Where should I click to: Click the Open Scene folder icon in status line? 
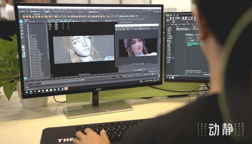click(33, 12)
